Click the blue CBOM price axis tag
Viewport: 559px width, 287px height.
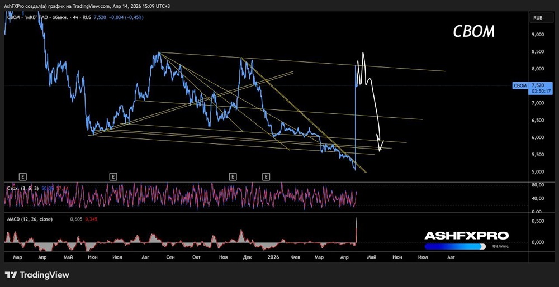coord(520,85)
